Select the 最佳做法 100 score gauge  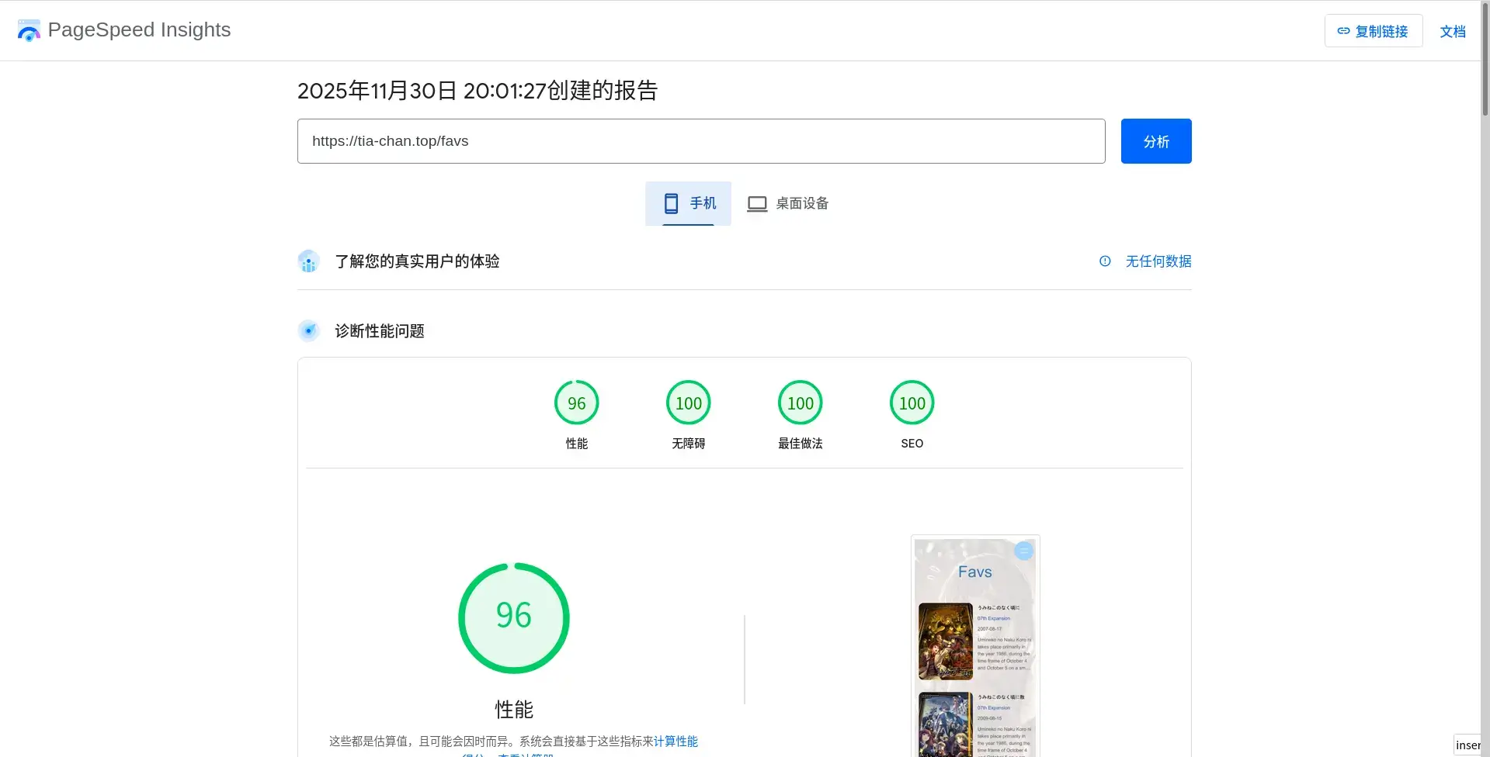pyautogui.click(x=801, y=415)
